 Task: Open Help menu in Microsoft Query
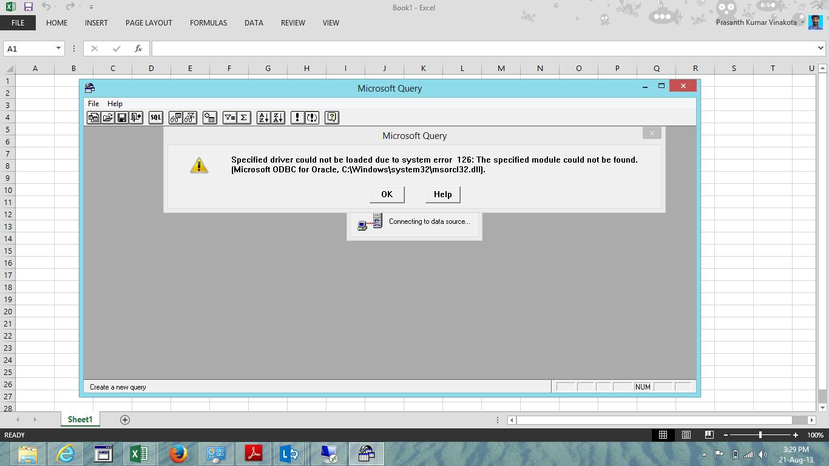click(x=115, y=104)
